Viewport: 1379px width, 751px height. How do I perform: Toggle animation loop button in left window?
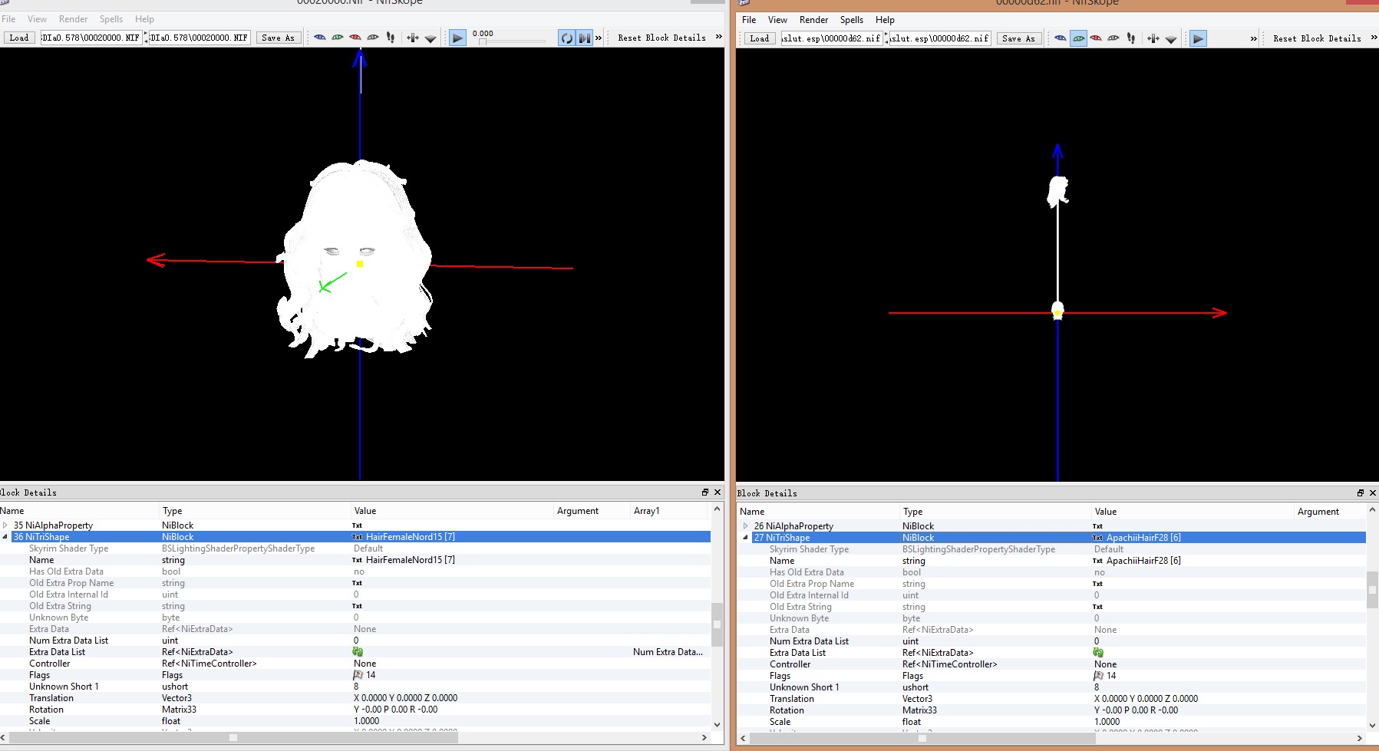(x=566, y=38)
